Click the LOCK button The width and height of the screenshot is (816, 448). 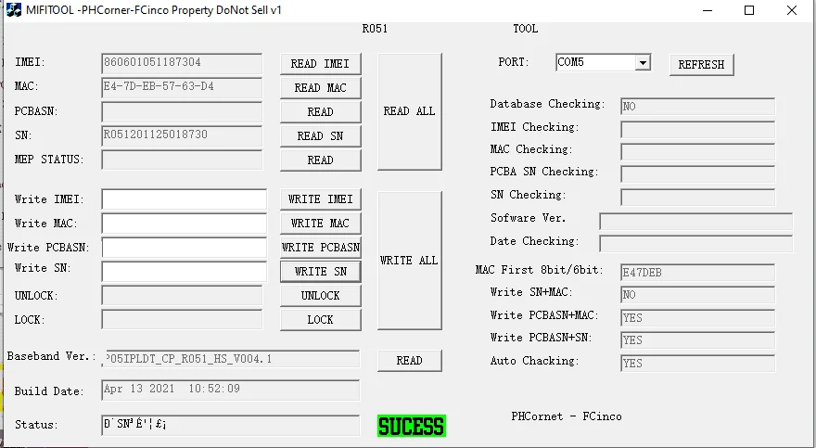click(x=320, y=319)
